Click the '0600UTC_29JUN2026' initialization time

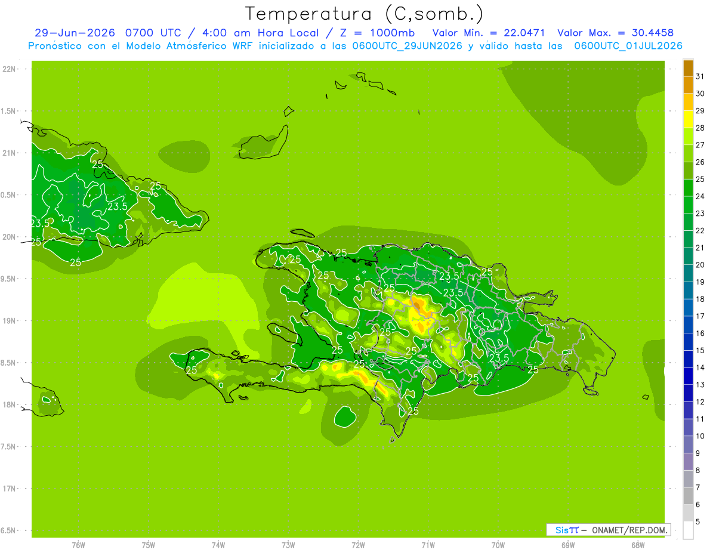coord(408,46)
